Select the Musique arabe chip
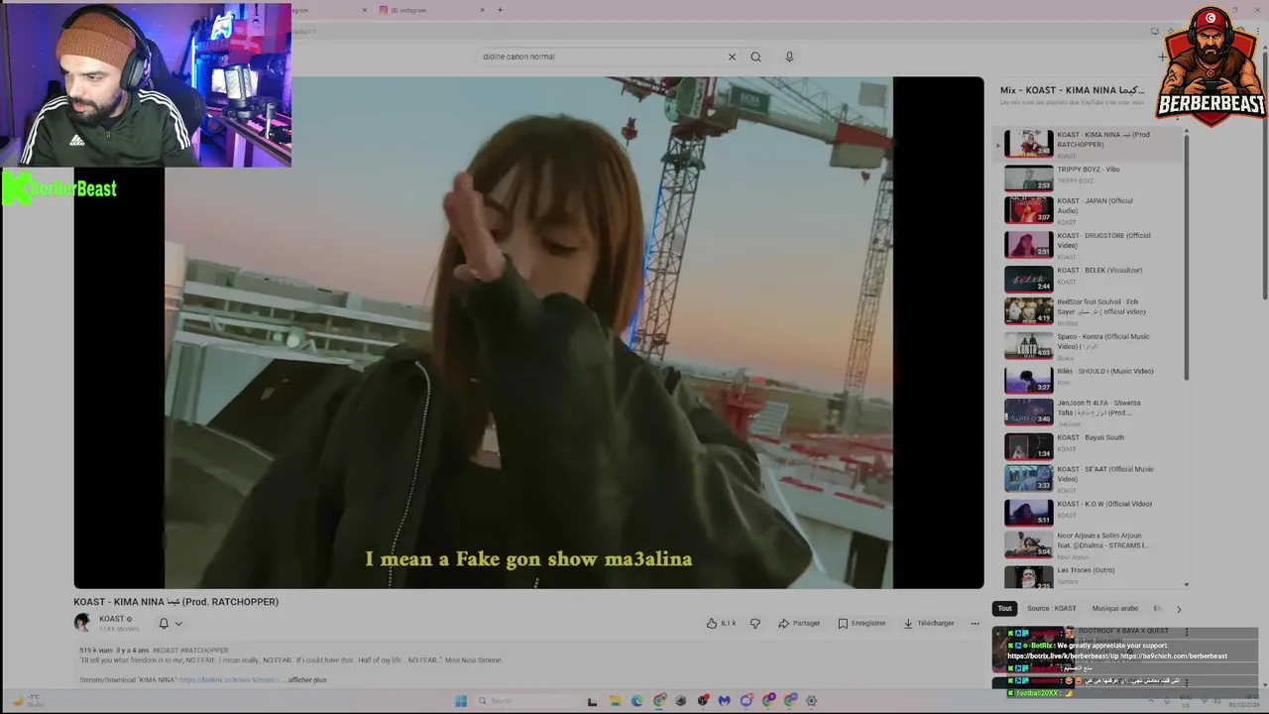 [1114, 608]
